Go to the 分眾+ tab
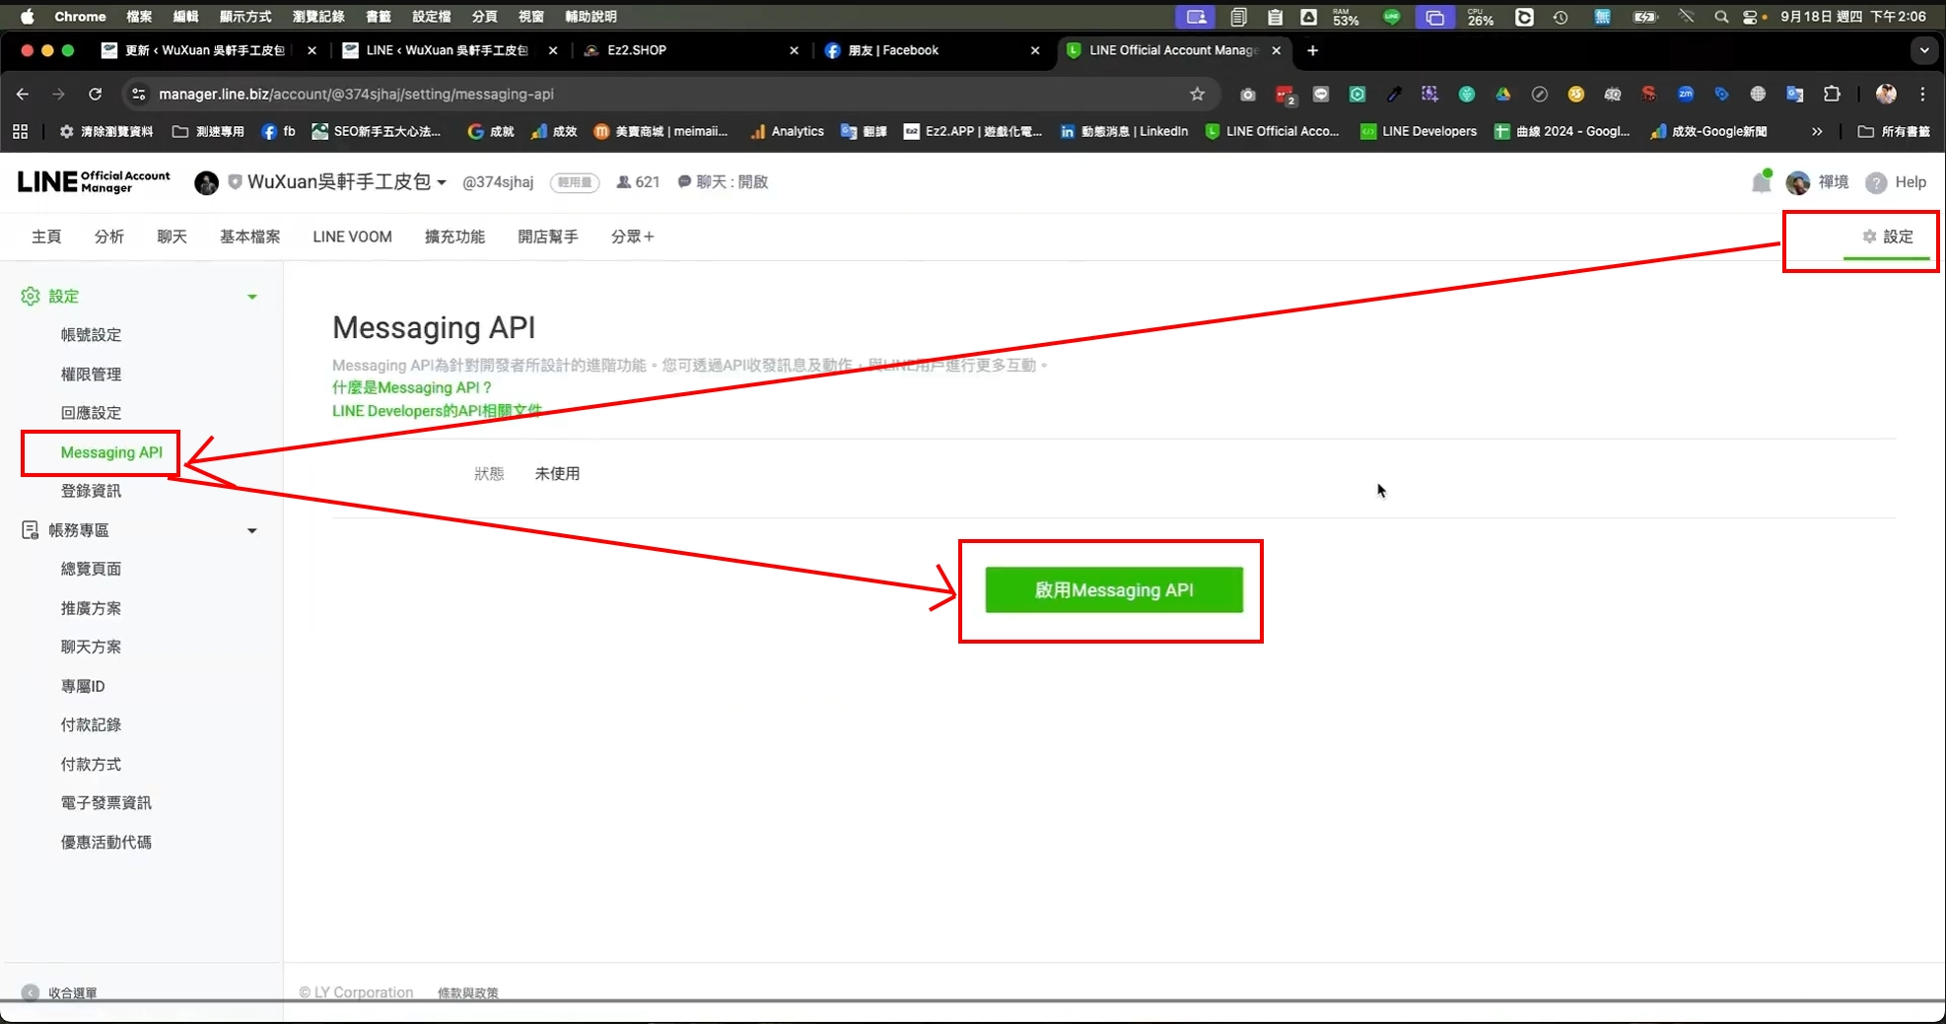 632,237
